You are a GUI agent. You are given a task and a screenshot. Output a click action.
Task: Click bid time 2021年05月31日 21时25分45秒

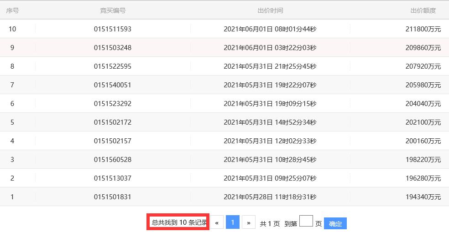click(x=270, y=66)
